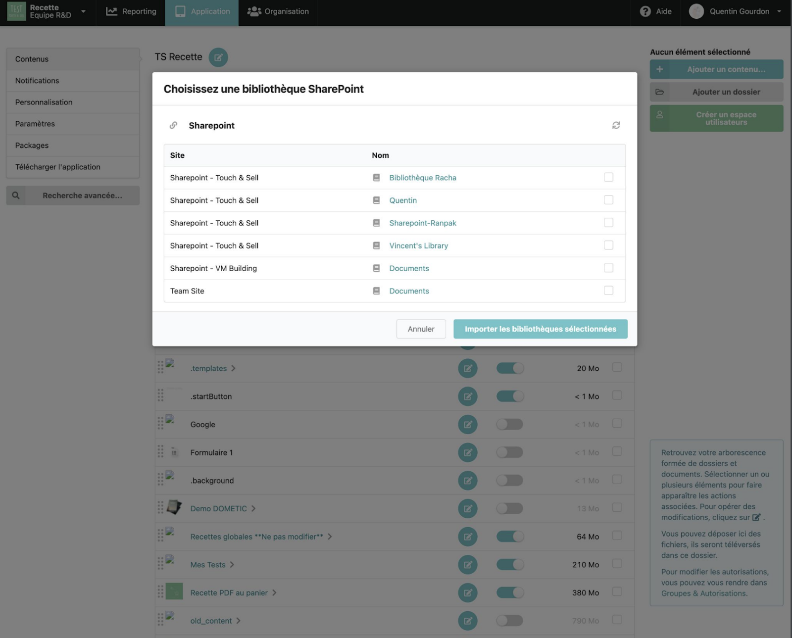The height and width of the screenshot is (638, 792).
Task: Go to Contenus in the sidebar
Action: 73,59
